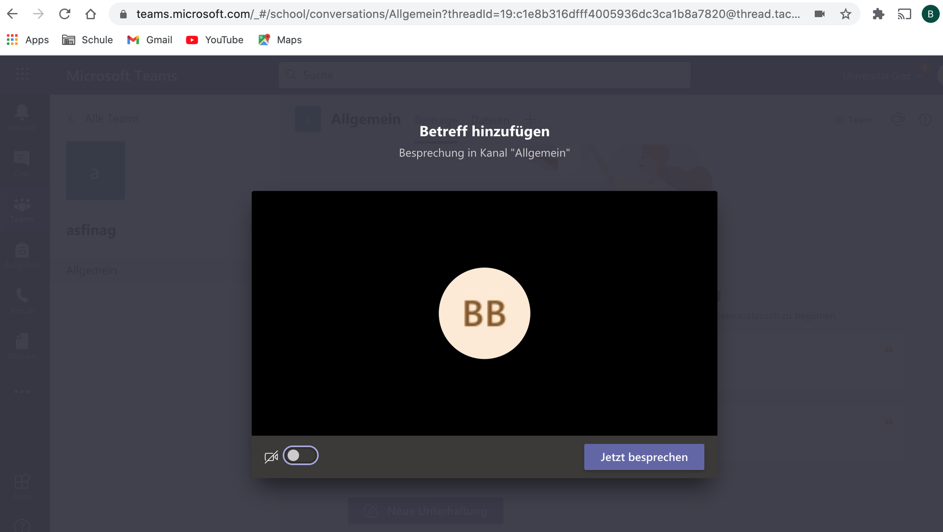Image resolution: width=943 pixels, height=532 pixels.
Task: Open camera permission icon in address bar
Action: 819,14
